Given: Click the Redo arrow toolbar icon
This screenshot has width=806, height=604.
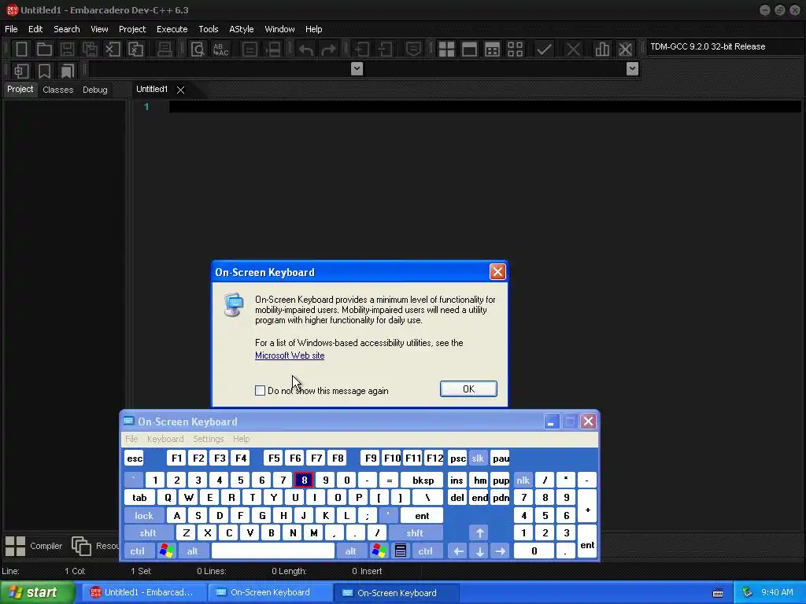Looking at the screenshot, I should coord(328,50).
